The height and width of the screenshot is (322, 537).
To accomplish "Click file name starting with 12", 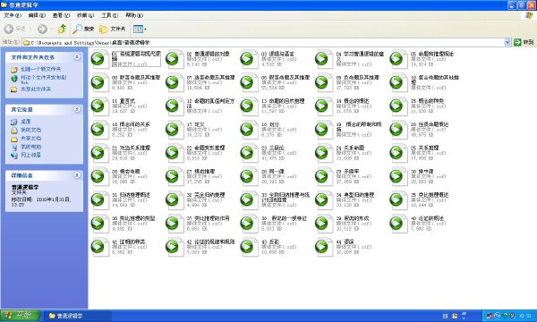I will pyautogui.click(x=210, y=104).
